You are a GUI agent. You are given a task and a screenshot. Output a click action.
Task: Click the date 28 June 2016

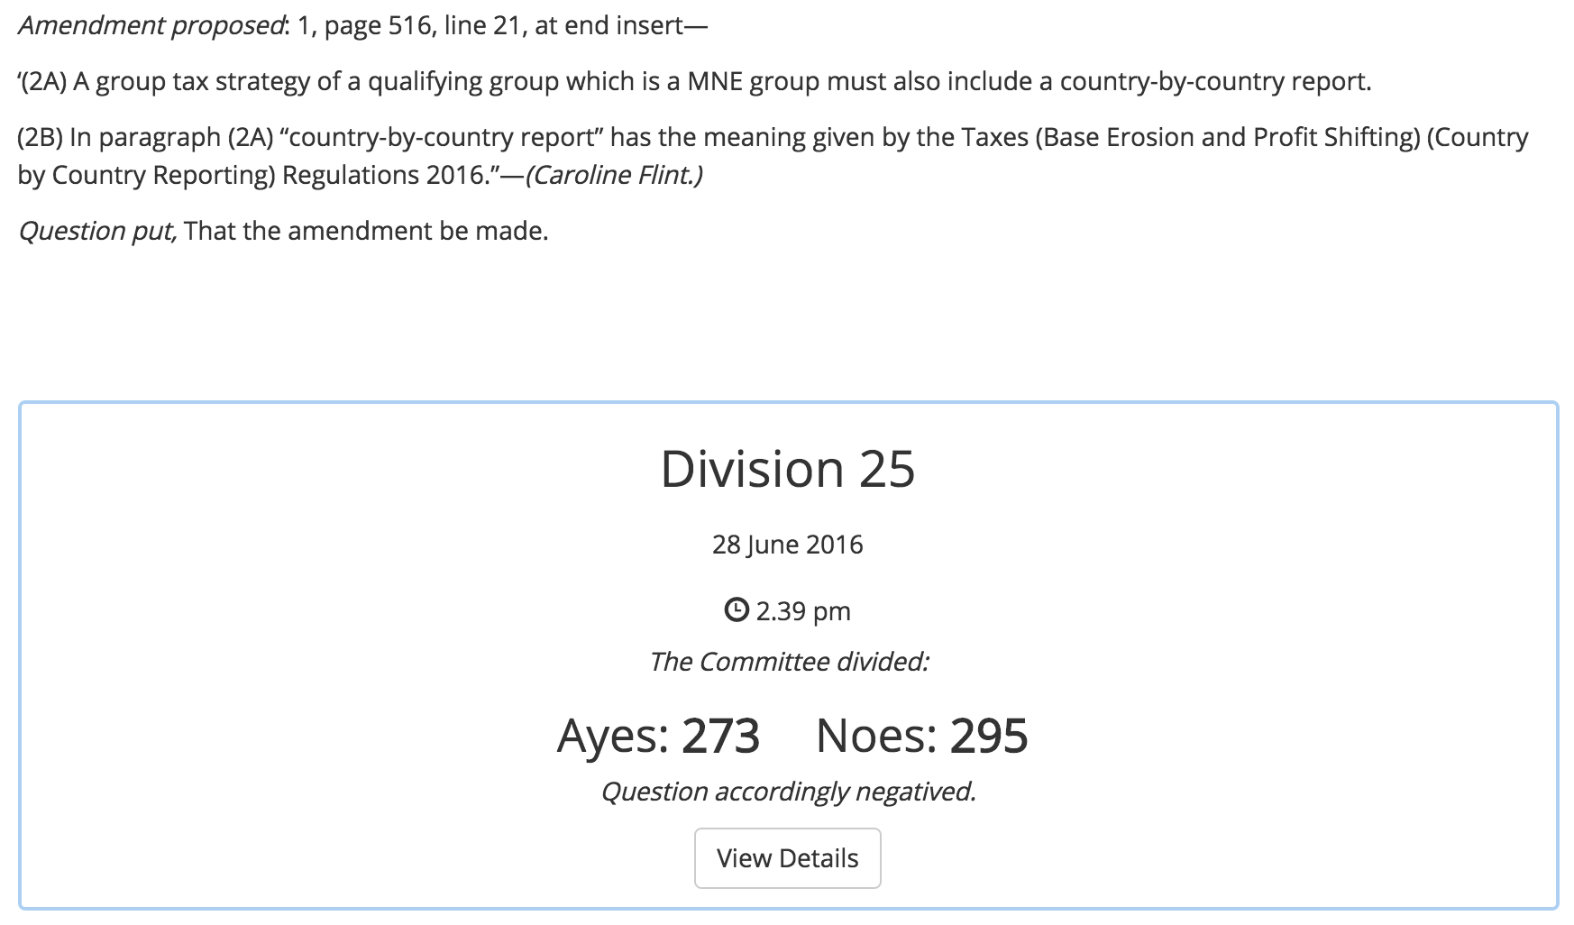tap(787, 545)
